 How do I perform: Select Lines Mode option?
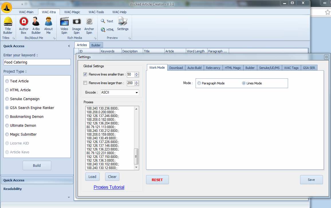(x=252, y=83)
